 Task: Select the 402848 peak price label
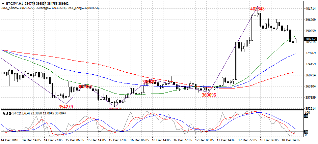pyautogui.click(x=257, y=9)
